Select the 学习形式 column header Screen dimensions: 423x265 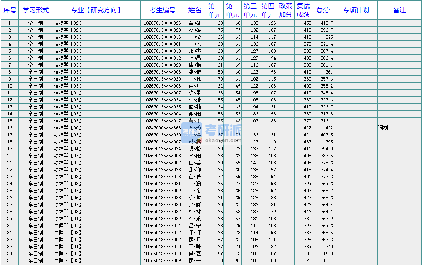(x=35, y=10)
